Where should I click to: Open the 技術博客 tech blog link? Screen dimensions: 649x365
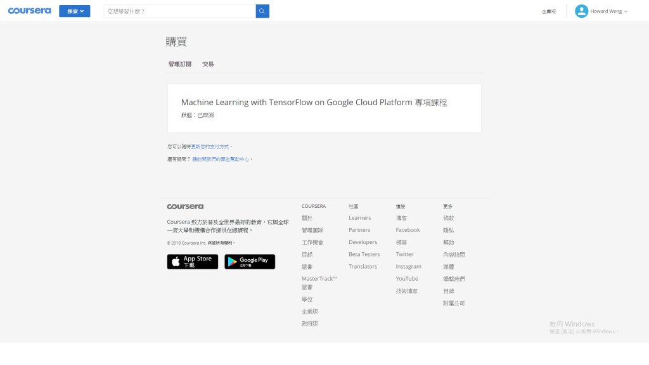(x=406, y=291)
